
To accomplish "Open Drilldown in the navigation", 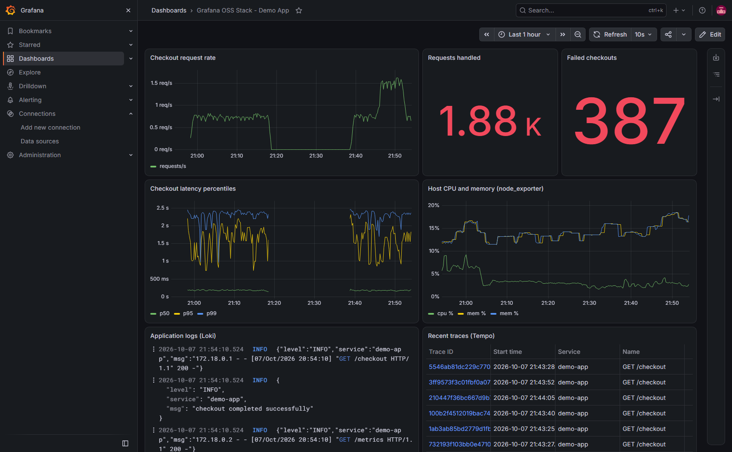I will tap(33, 86).
